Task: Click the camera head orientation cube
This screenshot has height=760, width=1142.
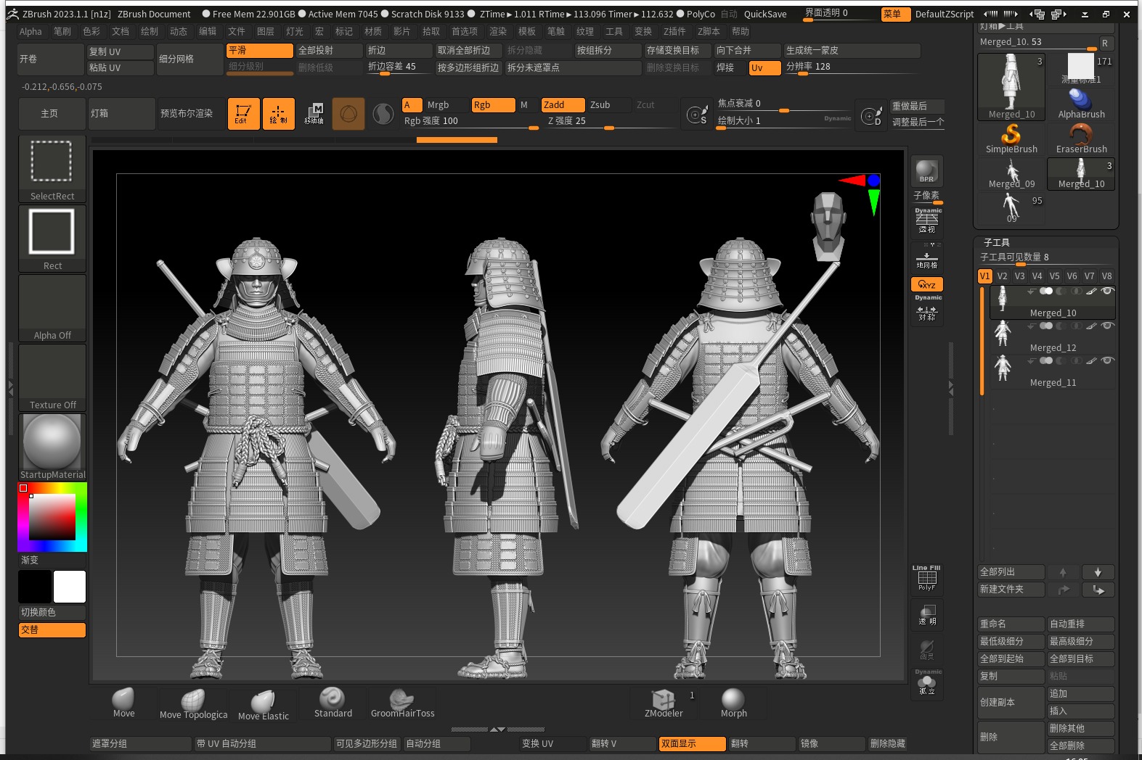Action: (x=828, y=225)
